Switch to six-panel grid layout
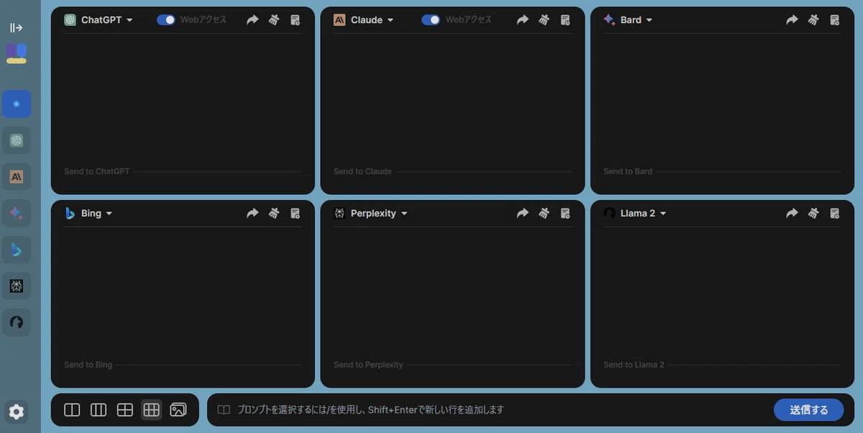 pos(151,410)
